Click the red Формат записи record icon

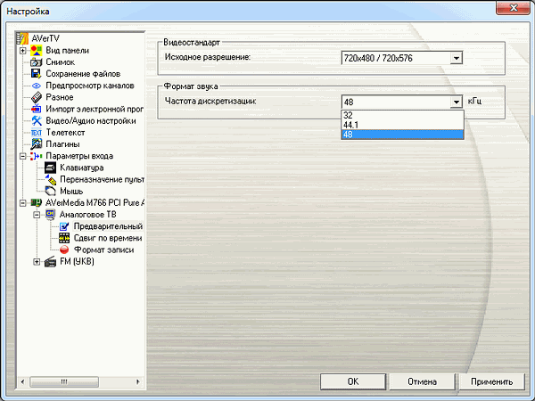(64, 250)
